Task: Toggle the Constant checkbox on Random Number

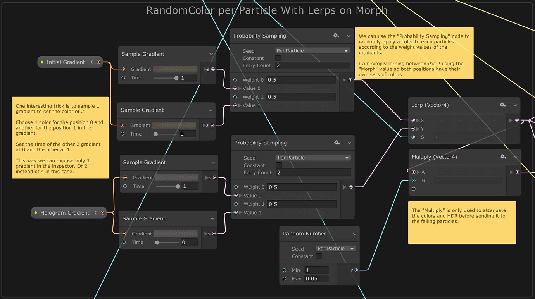Action: [x=319, y=256]
